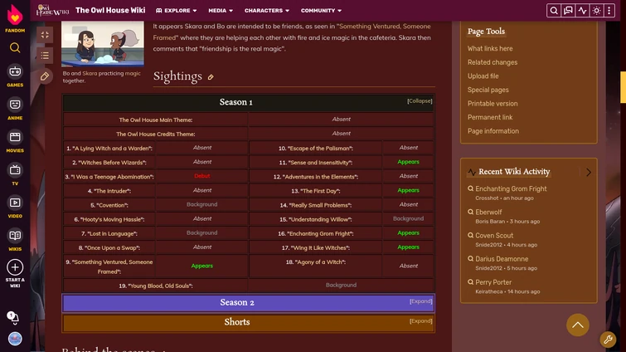Open Perry Porter activity entry

click(493, 282)
